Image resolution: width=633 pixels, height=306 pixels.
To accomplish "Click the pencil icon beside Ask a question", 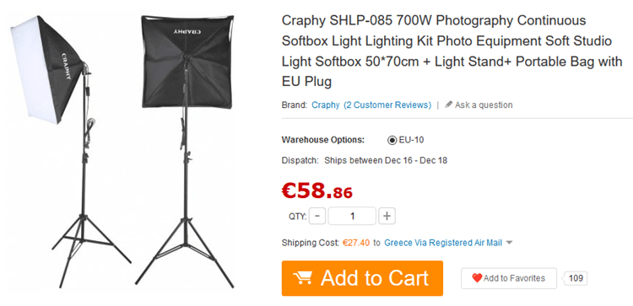I will [448, 105].
